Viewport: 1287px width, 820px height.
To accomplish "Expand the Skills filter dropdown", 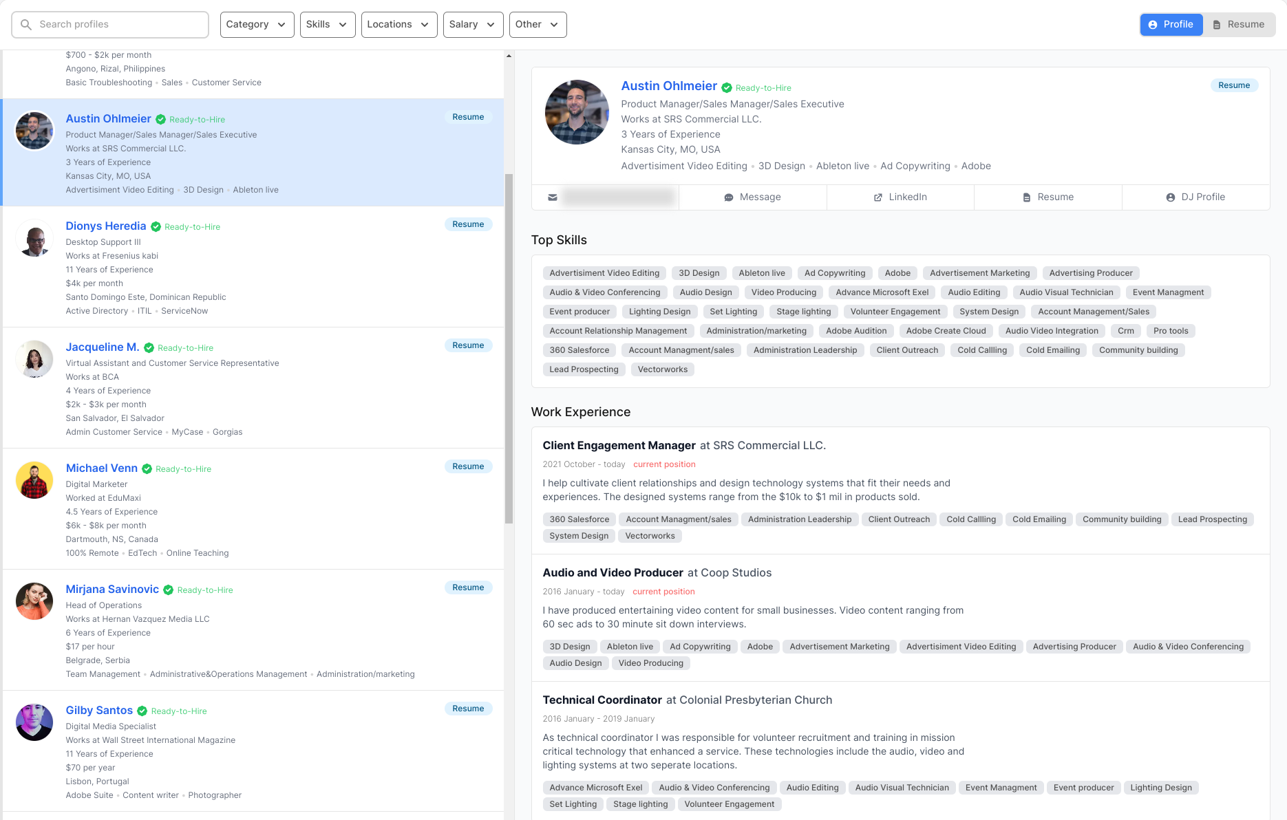I will 327,25.
